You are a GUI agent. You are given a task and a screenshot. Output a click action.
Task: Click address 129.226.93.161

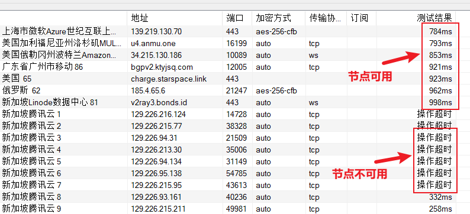click(156, 197)
